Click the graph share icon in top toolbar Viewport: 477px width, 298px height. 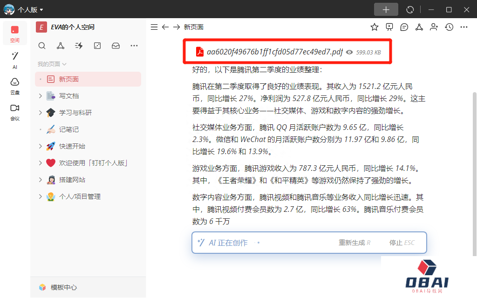tap(419, 27)
